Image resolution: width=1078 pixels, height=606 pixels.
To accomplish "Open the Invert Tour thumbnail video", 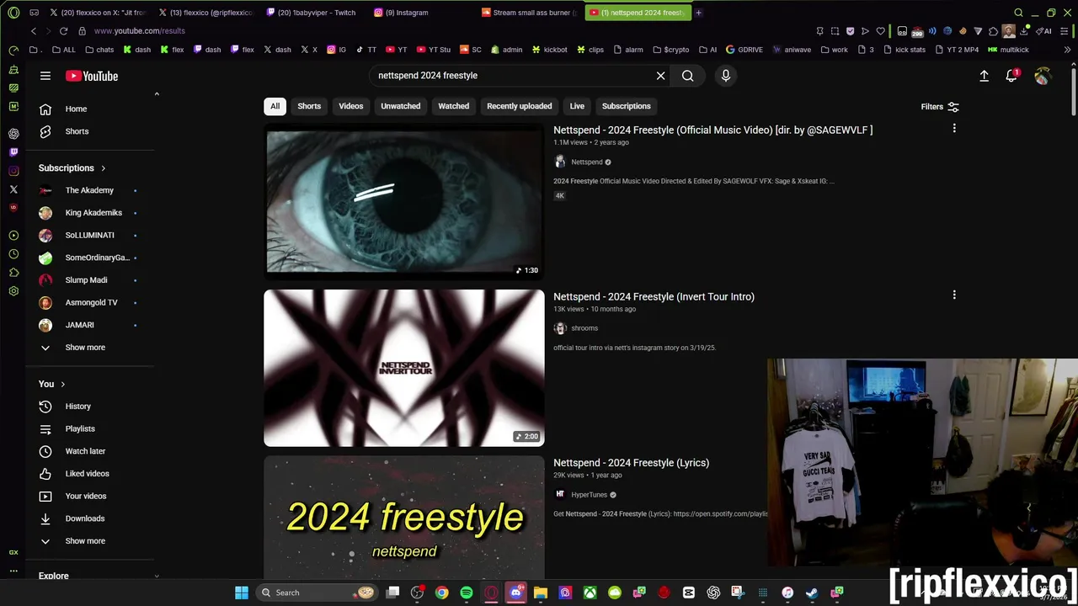I will [x=404, y=368].
